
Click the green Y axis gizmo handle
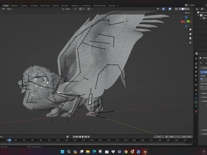188,22
